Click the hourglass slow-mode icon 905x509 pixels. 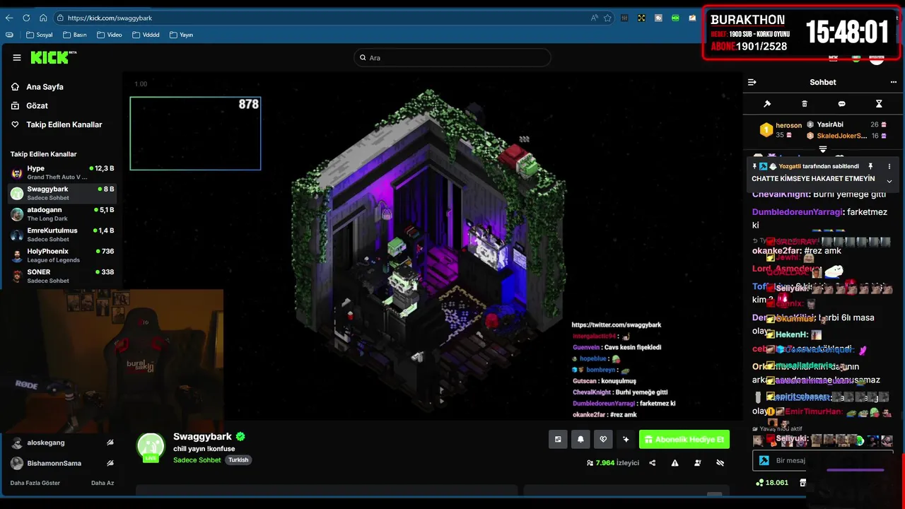879,104
